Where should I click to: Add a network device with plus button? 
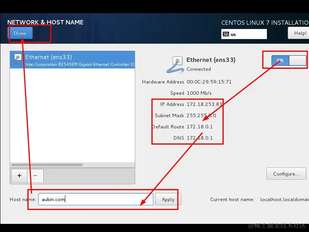(x=19, y=176)
